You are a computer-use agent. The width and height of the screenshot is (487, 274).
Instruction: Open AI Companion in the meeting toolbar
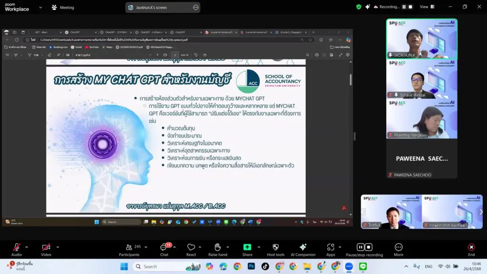point(303,250)
